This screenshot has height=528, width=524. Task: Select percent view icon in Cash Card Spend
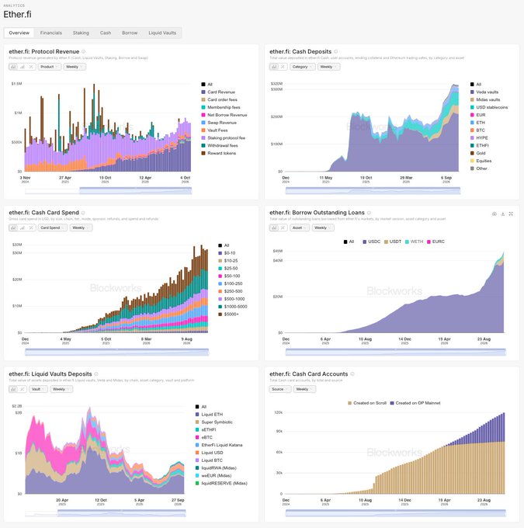click(x=31, y=228)
